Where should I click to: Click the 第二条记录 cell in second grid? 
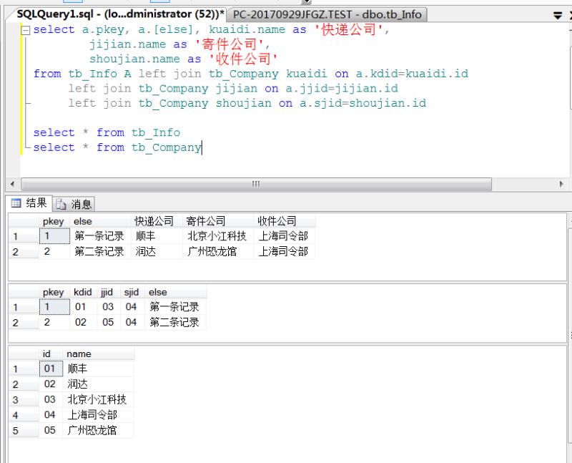(174, 323)
